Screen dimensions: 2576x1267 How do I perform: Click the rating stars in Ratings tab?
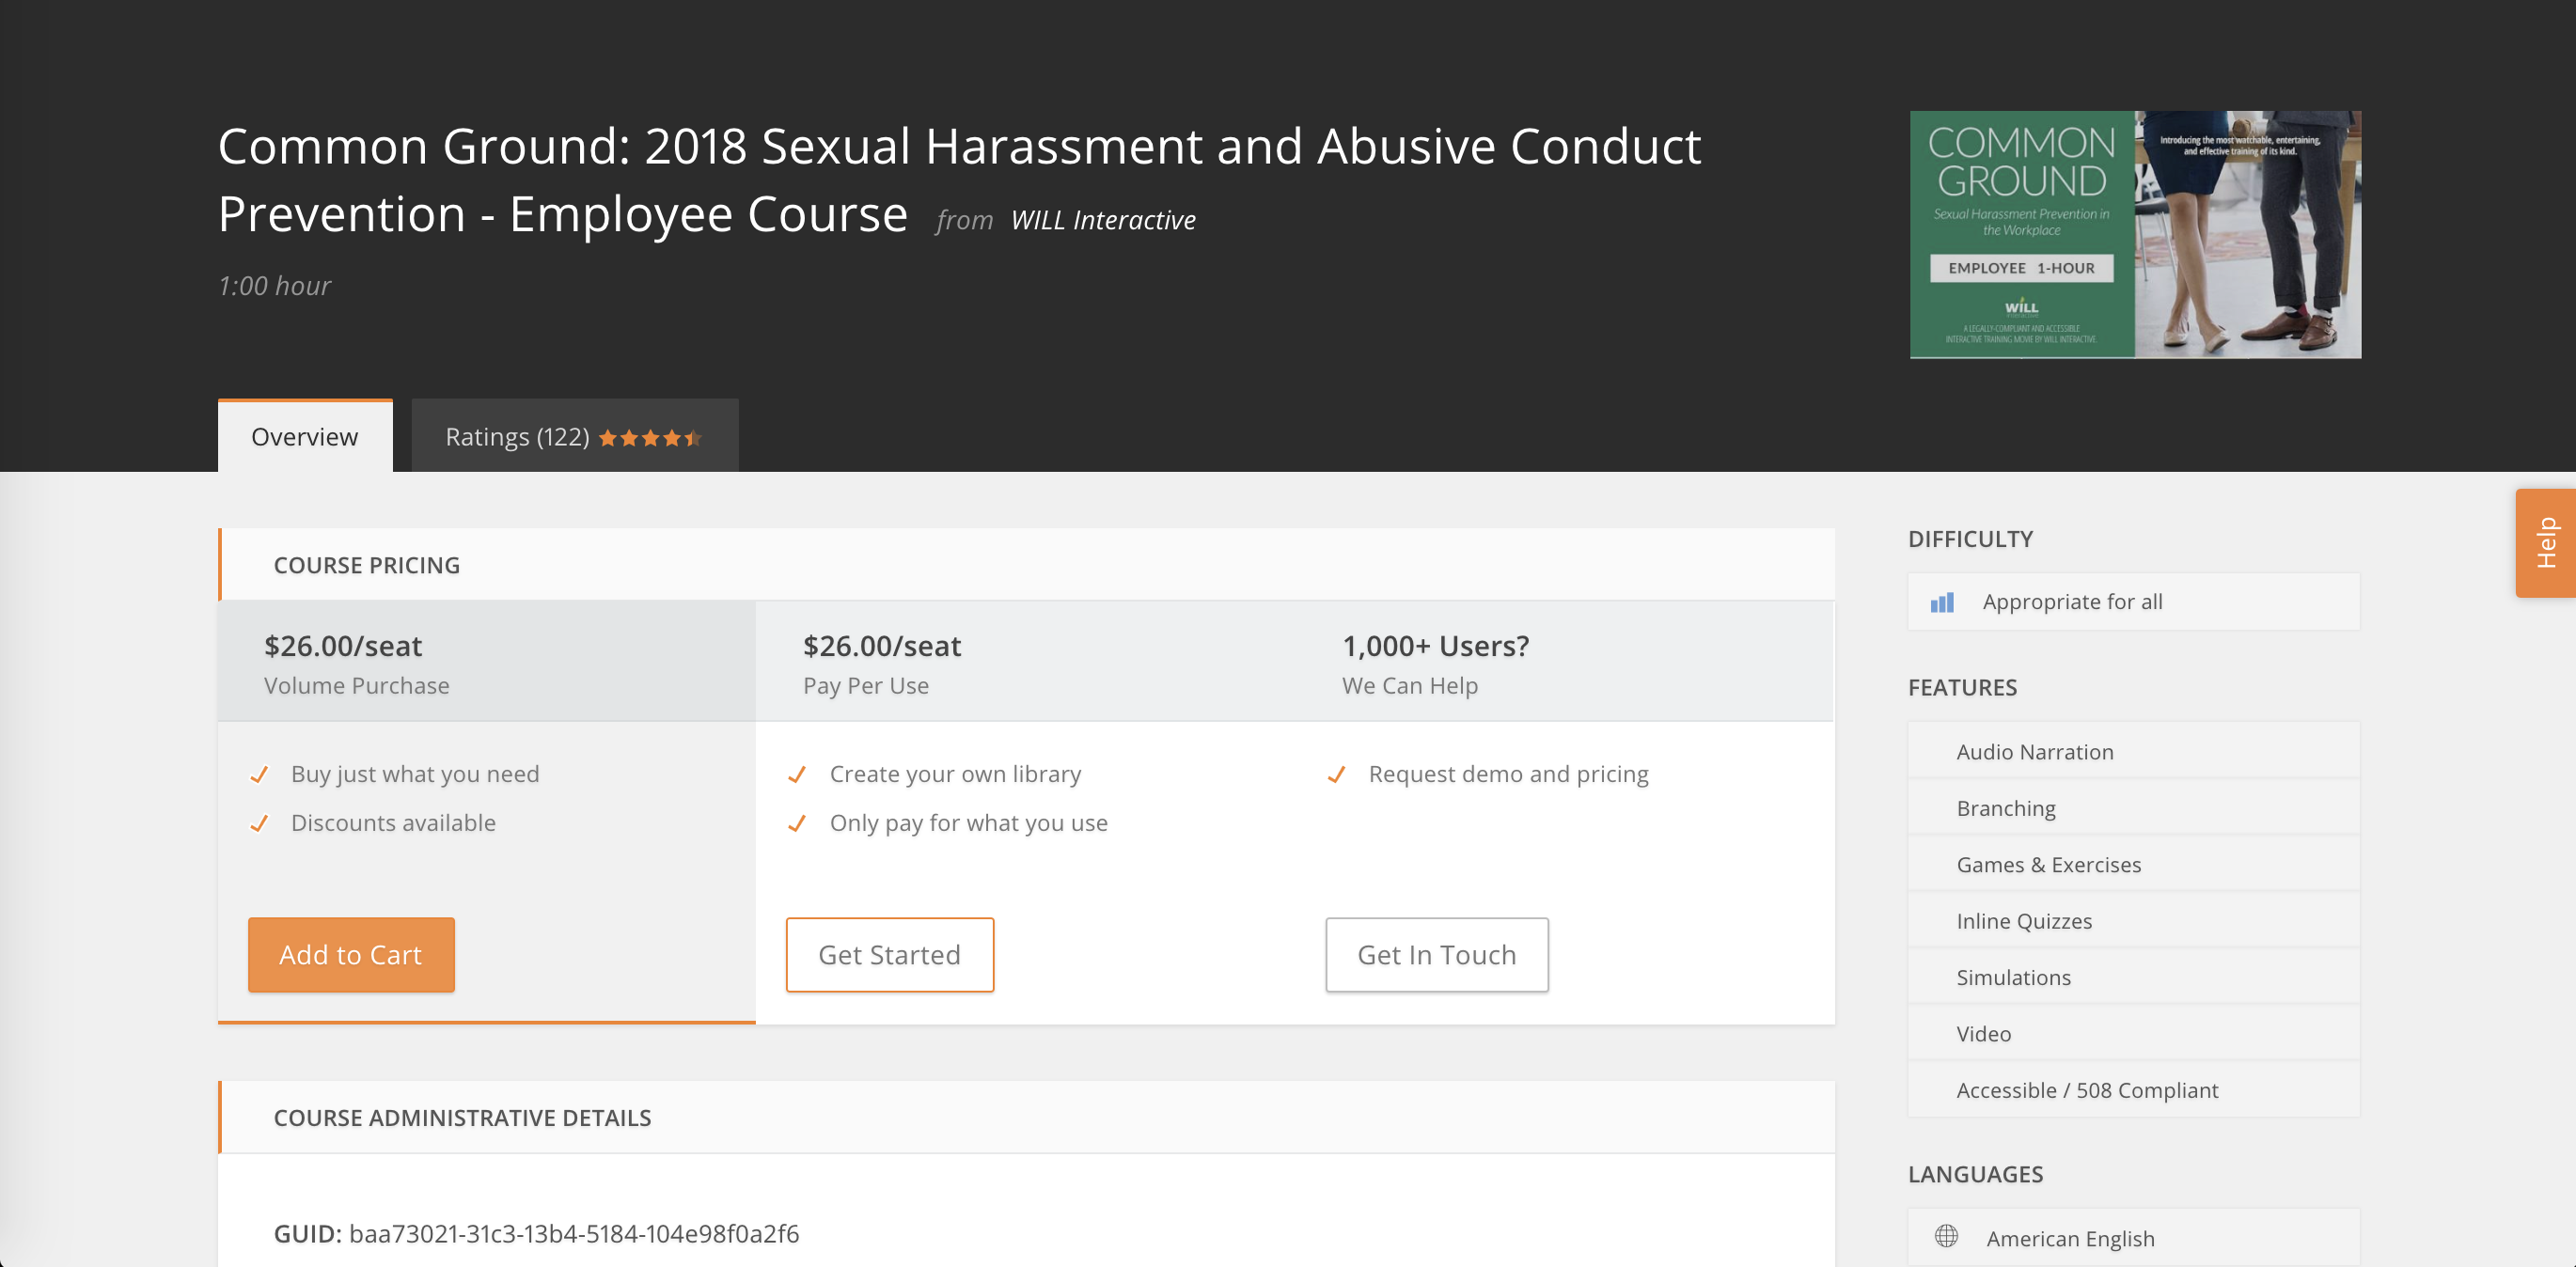coord(650,438)
